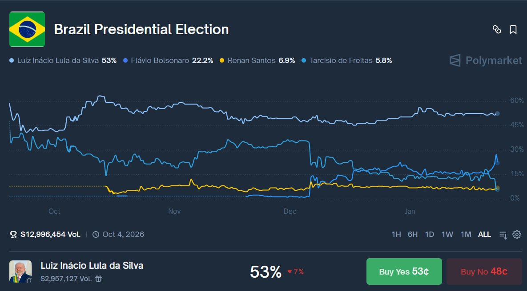
Task: Show the 1M chart range
Action: [465, 234]
